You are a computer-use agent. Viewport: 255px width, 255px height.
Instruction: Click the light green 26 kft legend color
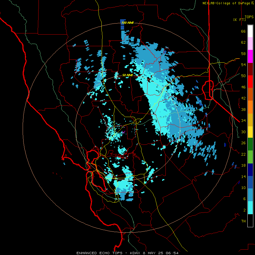250,157
